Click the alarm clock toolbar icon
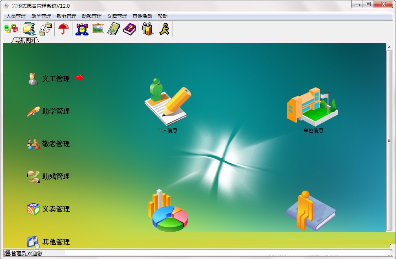 pos(82,29)
